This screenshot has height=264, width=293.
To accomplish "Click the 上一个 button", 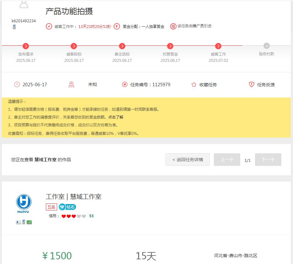I will 227,160.
